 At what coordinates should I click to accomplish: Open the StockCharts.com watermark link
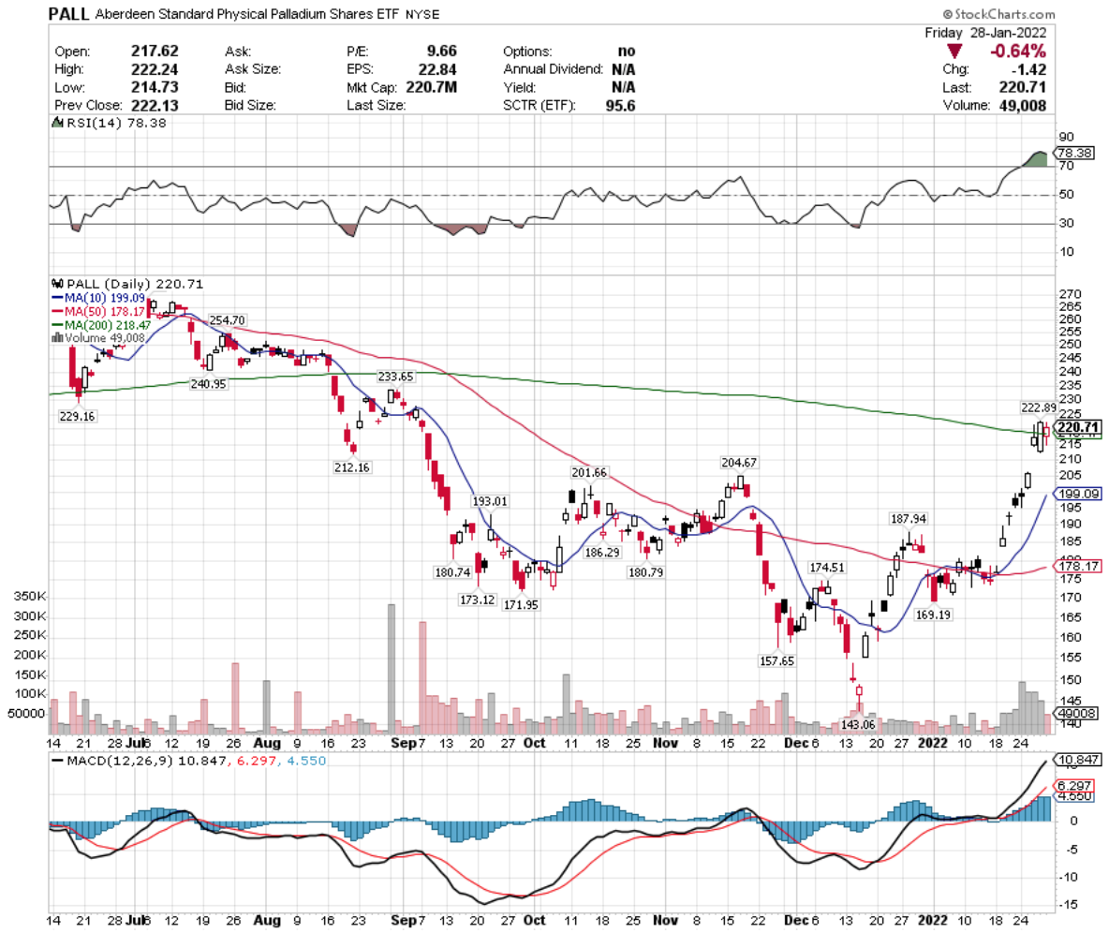998,14
